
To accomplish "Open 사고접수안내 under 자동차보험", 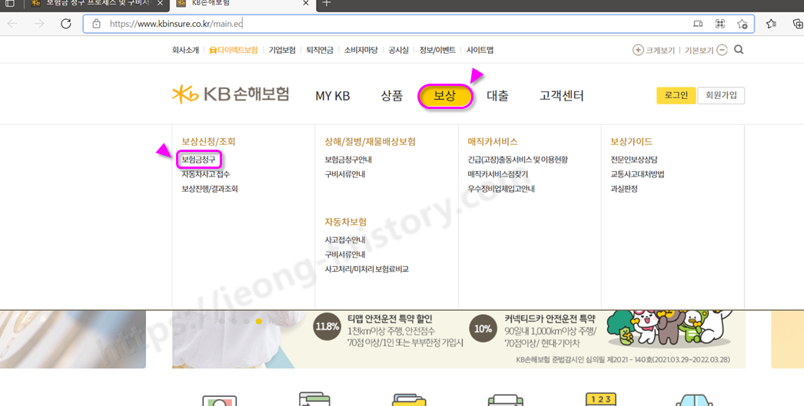I will [344, 239].
